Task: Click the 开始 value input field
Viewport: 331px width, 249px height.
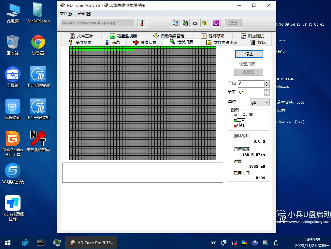Action: pos(251,84)
